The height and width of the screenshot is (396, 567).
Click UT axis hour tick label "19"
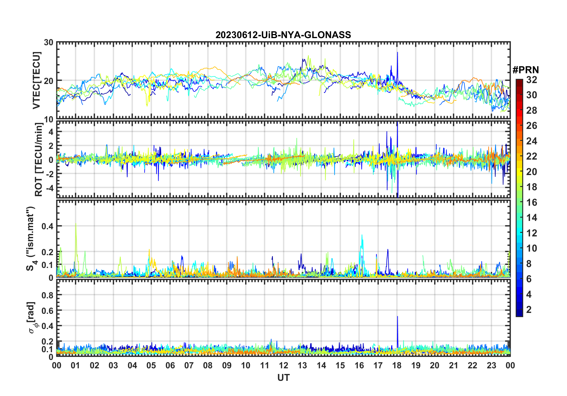pos(416,366)
